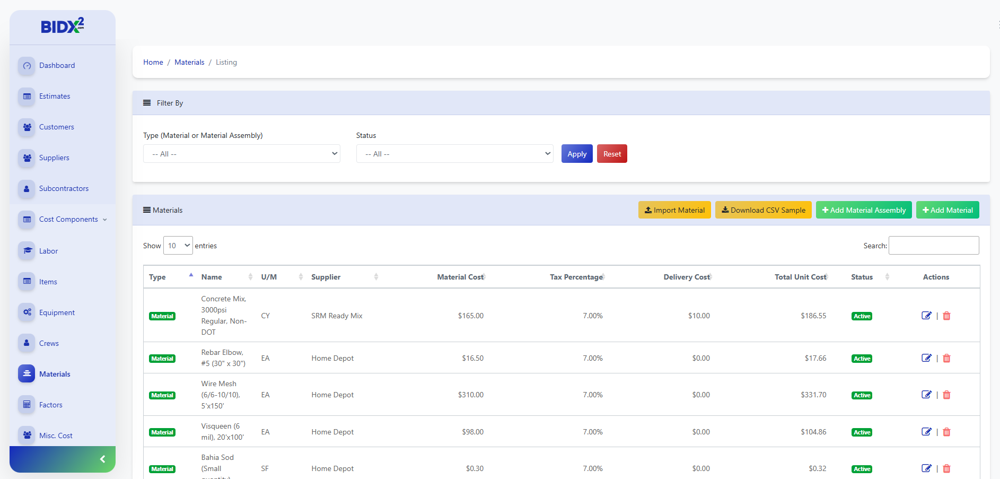Select the Subcontractors icon
Viewport: 1000px width, 479px height.
coord(27,188)
